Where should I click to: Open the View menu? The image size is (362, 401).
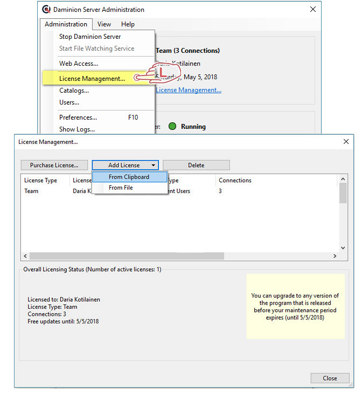[104, 24]
